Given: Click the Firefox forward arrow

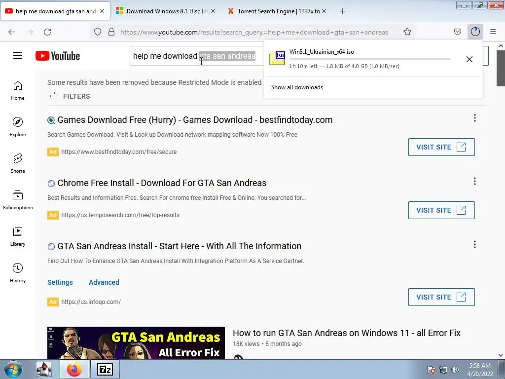Looking at the screenshot, I should pyautogui.click(x=30, y=32).
